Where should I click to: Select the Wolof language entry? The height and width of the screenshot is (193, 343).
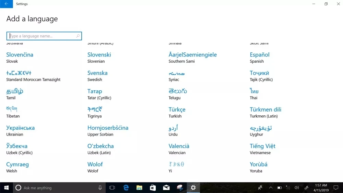[95, 167]
